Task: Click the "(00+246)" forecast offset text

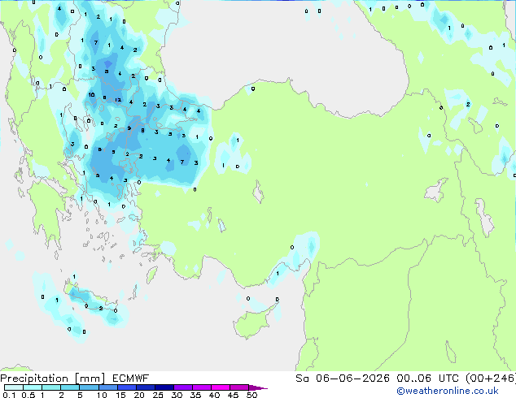Action: tap(491, 379)
